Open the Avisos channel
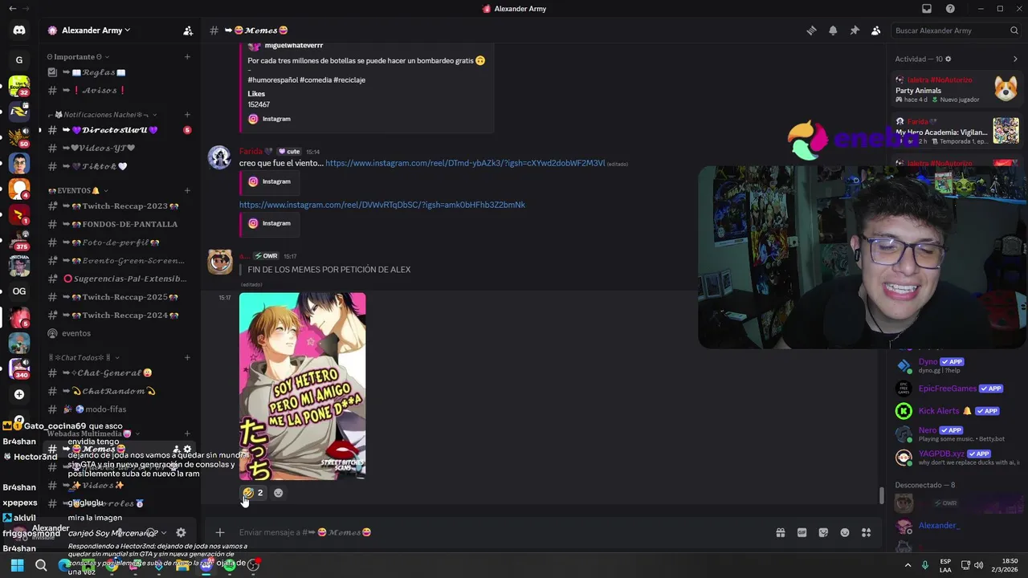This screenshot has width=1028, height=578. coord(119,91)
